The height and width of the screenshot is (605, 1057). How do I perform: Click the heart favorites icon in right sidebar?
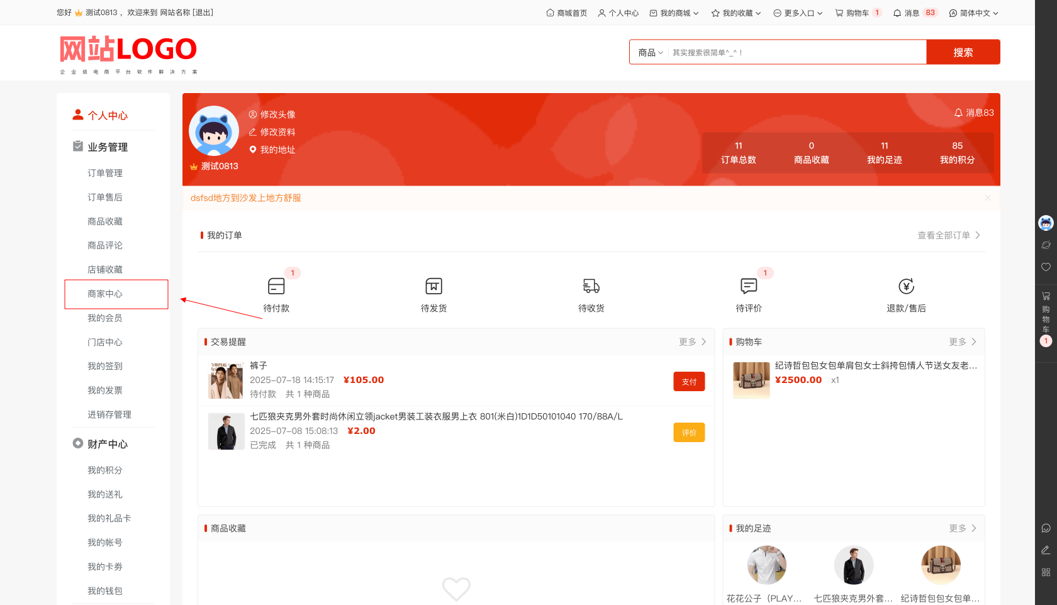pyautogui.click(x=1046, y=267)
